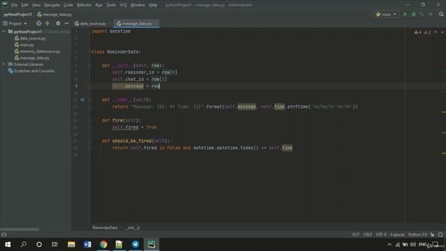The image size is (446, 251).
Task: Open Windows taskbar search
Action: point(24,245)
